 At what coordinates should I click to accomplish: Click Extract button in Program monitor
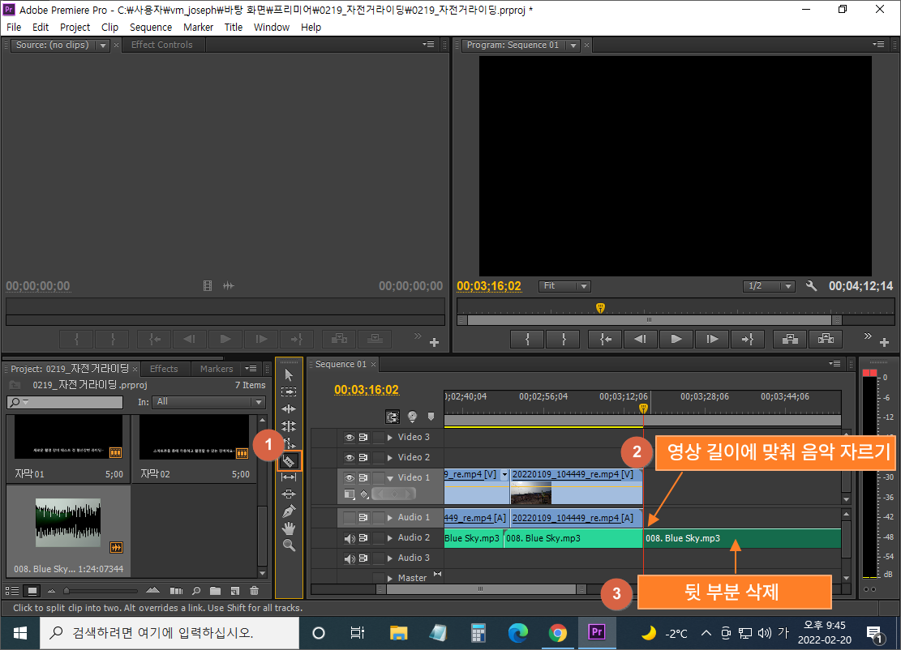click(x=826, y=339)
